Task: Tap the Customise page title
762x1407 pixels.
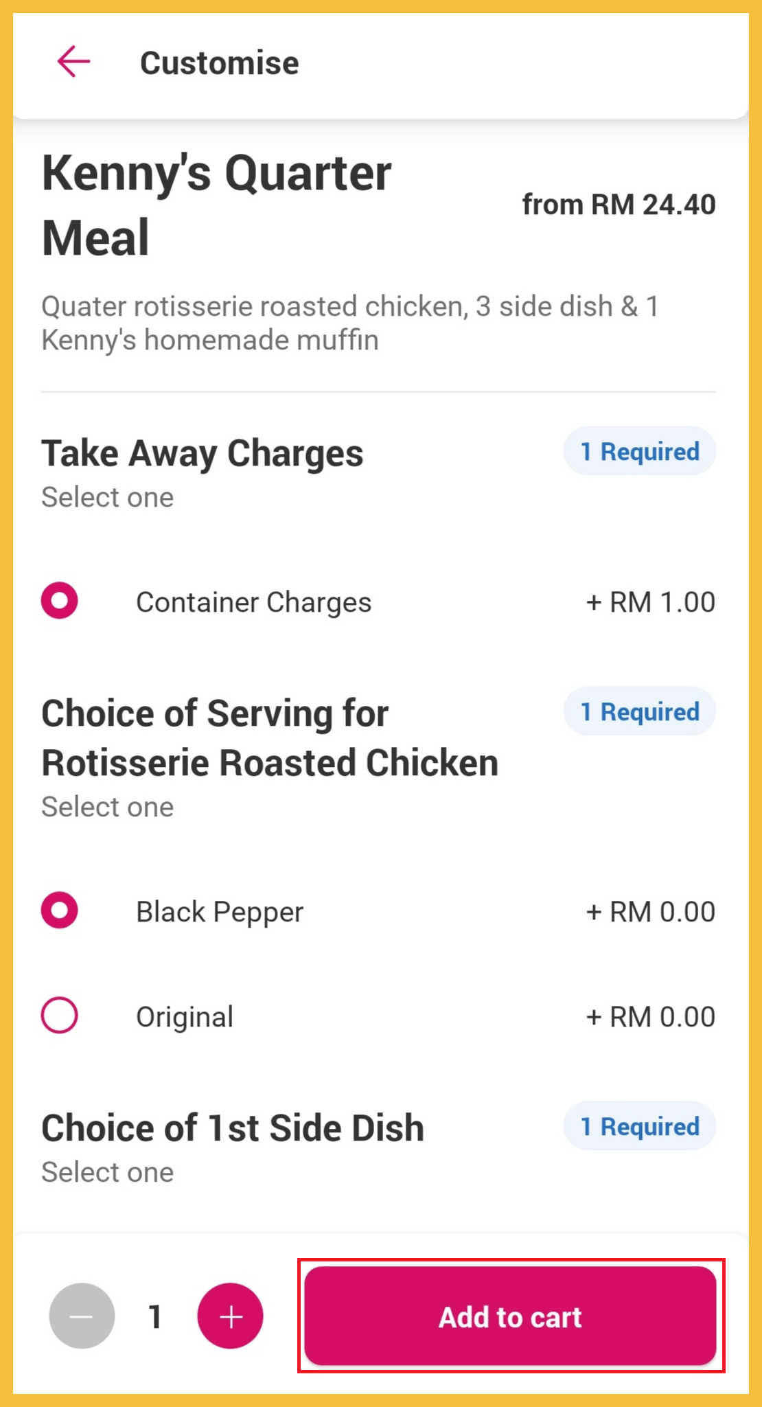Action: [219, 63]
